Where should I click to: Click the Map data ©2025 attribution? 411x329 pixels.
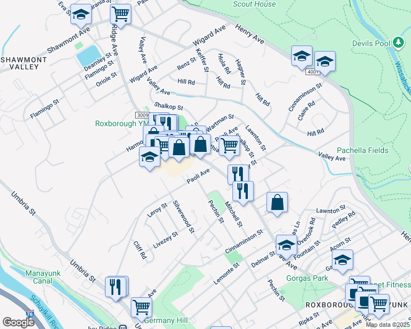coord(387,325)
